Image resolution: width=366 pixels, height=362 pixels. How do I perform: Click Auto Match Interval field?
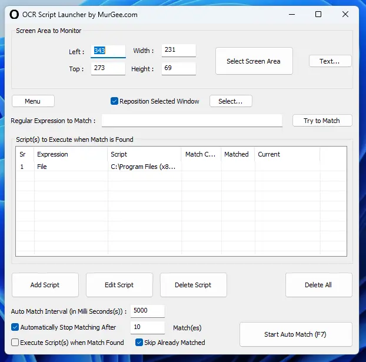(x=148, y=311)
